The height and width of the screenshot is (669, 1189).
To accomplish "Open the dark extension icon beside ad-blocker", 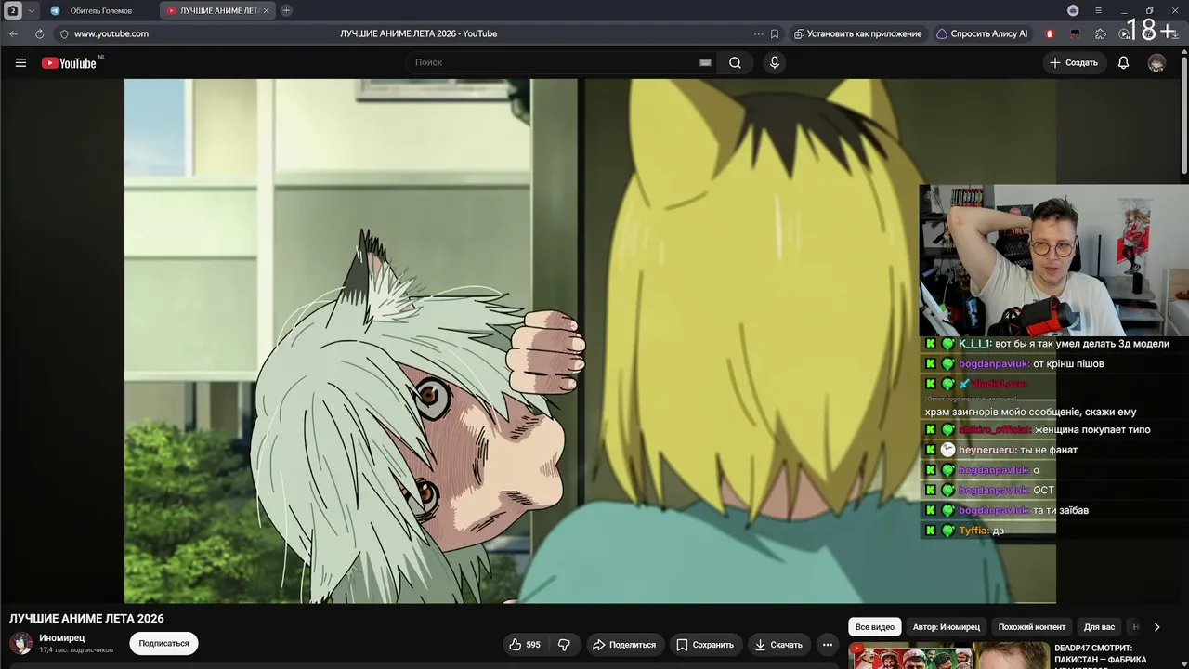I will pyautogui.click(x=1075, y=33).
